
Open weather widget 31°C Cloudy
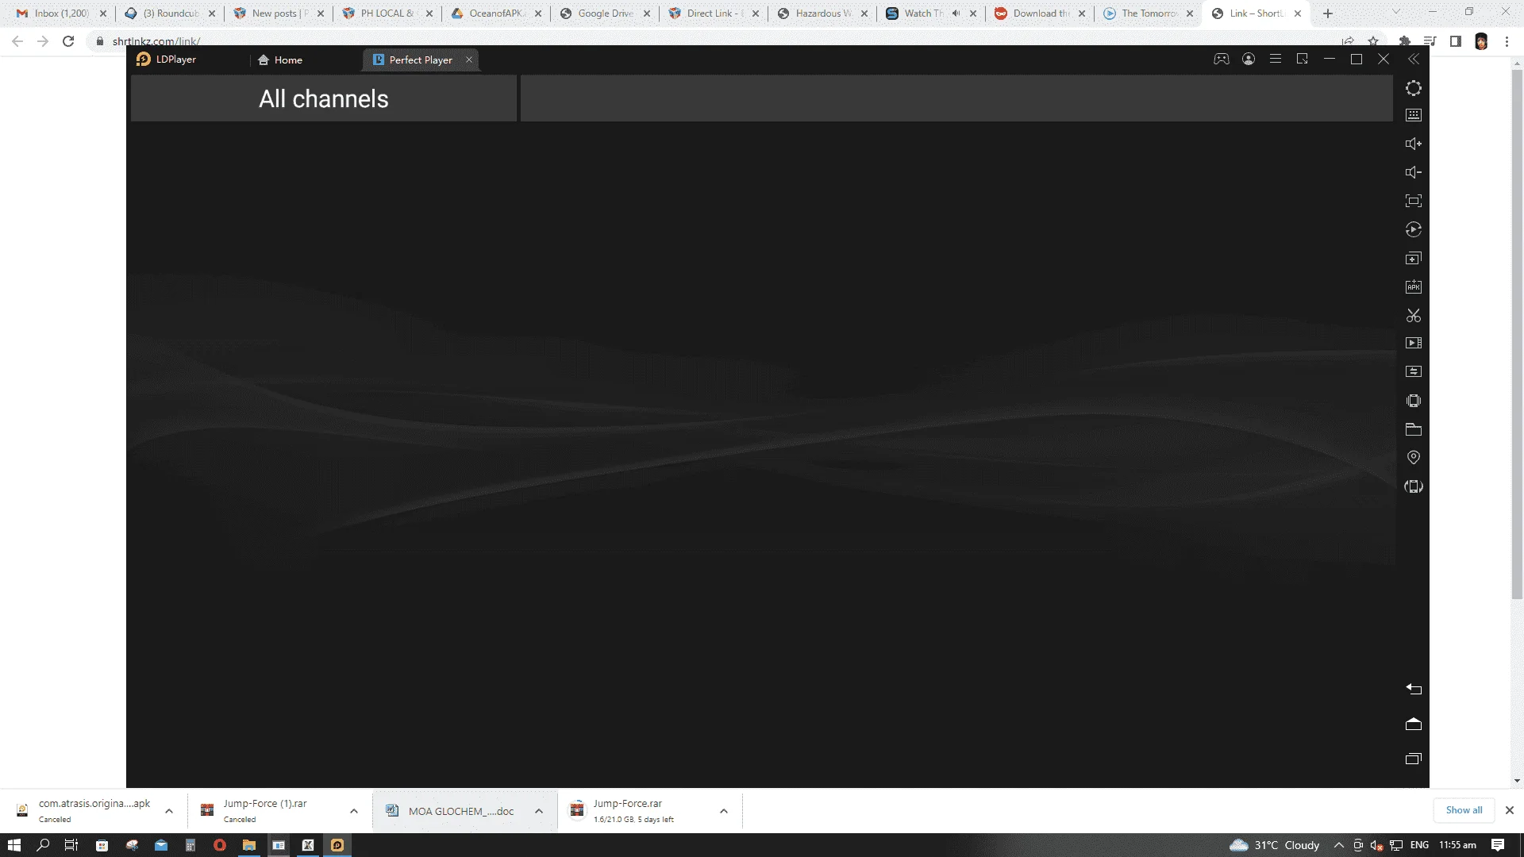point(1275,845)
